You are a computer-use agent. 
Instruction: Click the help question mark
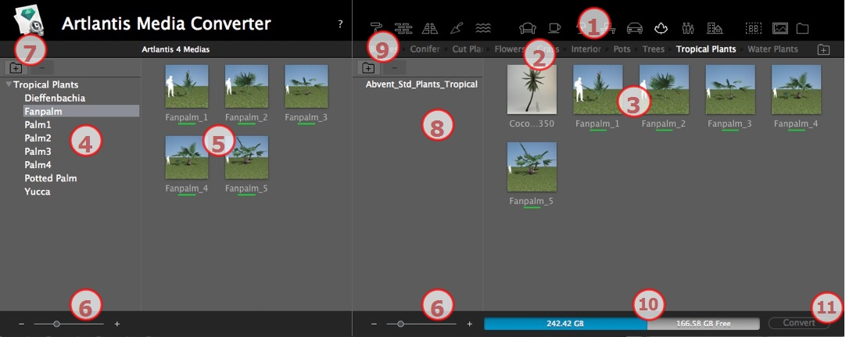click(x=341, y=24)
